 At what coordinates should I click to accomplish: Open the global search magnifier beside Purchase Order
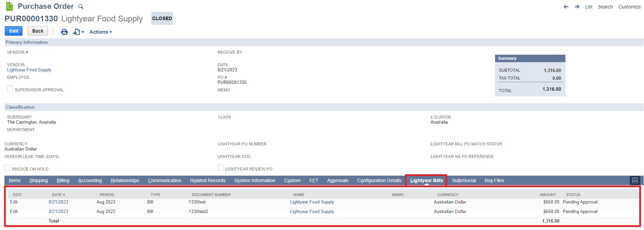click(81, 6)
